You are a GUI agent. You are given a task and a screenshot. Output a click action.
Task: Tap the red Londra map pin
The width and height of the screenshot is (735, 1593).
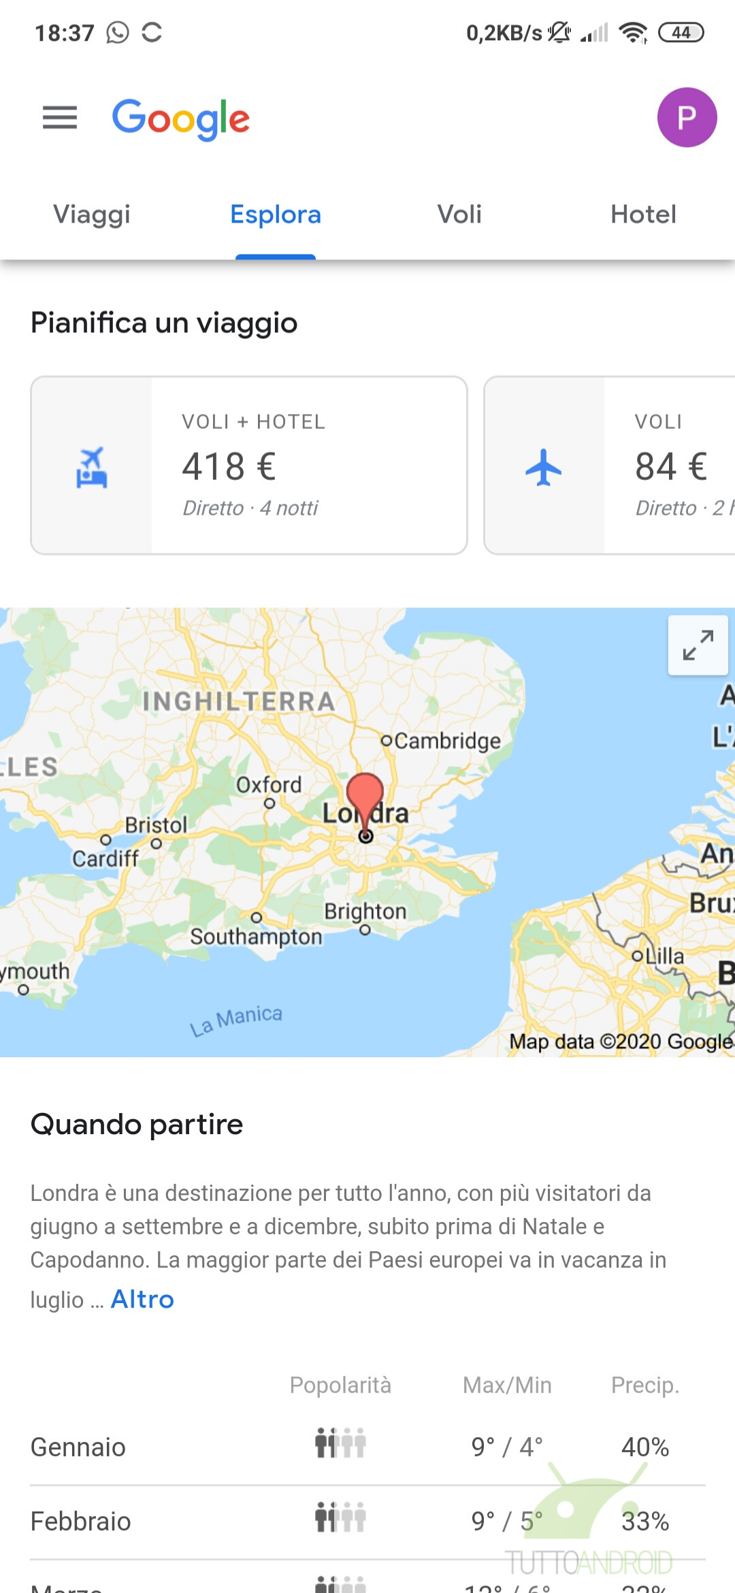click(365, 807)
